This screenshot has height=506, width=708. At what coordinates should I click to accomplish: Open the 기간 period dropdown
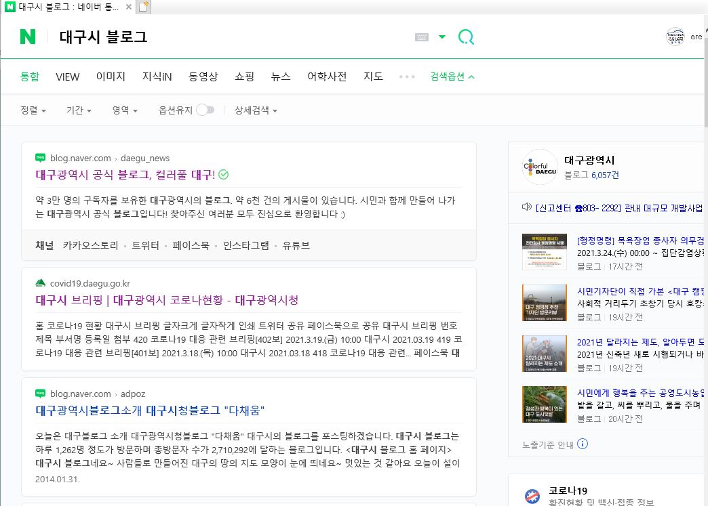79,110
